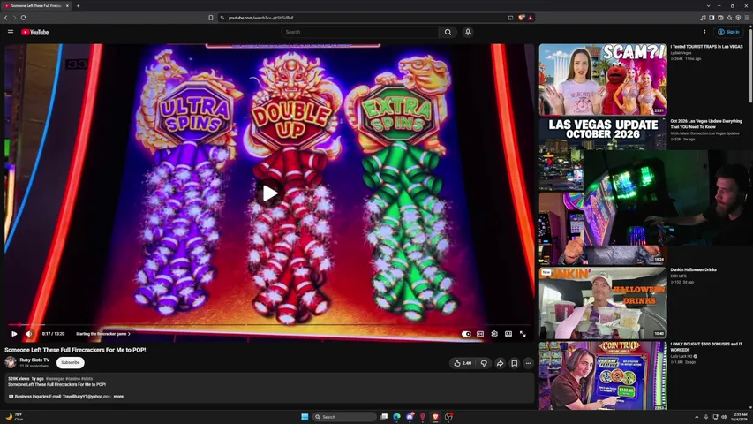
Task: Dislike the video with thumbs down
Action: click(484, 363)
